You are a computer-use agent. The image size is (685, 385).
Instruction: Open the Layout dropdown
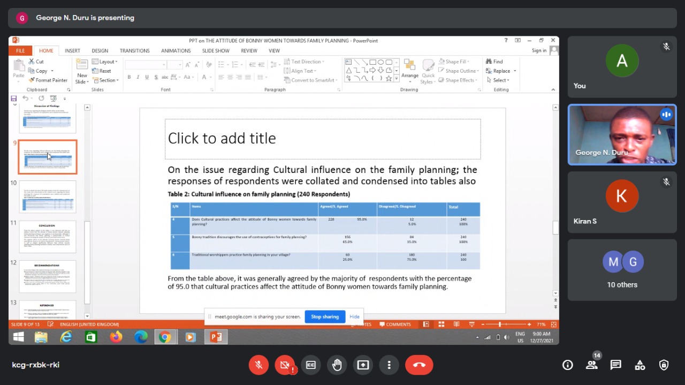pyautogui.click(x=104, y=62)
